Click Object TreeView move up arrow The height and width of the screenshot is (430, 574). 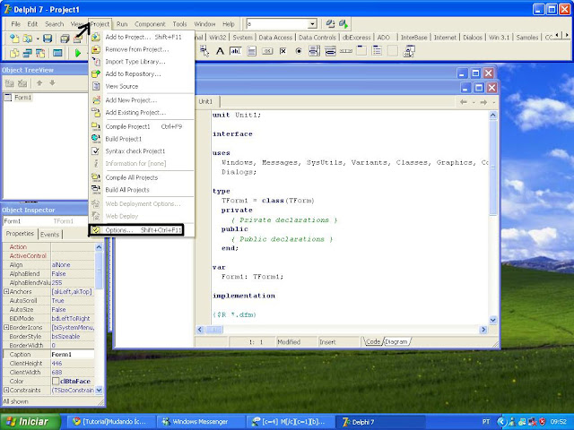(39, 83)
